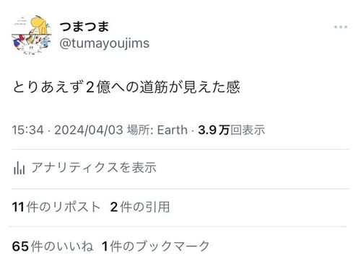Click the つまつま profile avatar
Image resolution: width=361 pixels, height=263 pixels.
pos(32,35)
